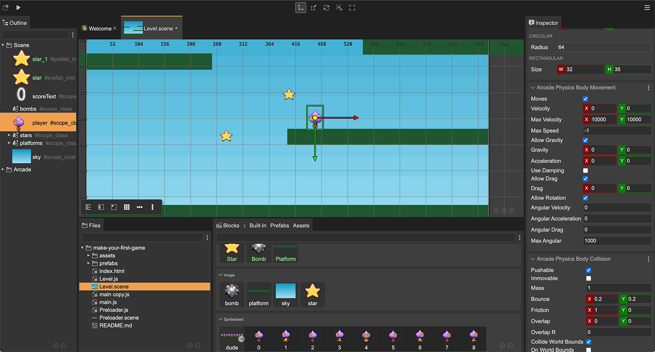
Task: Zoom in the Outline panel
Action: click(x=56, y=346)
